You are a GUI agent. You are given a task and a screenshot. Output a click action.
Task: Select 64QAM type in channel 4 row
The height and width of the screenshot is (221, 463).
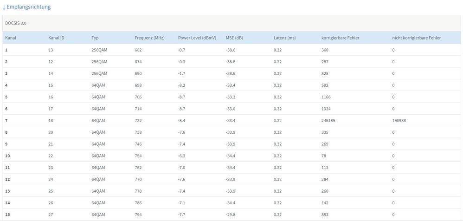(x=98, y=85)
